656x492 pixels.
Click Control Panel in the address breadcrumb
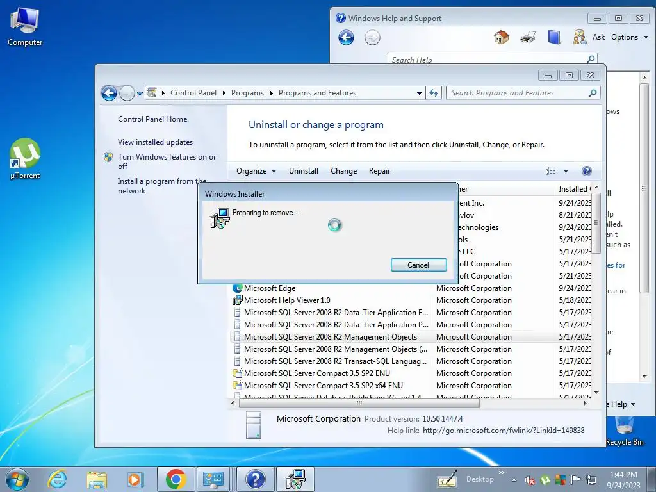193,93
